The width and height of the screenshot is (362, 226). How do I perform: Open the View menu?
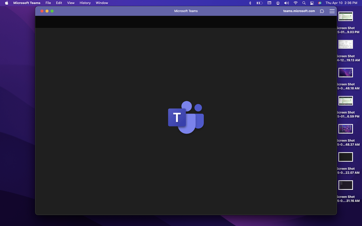(x=71, y=3)
